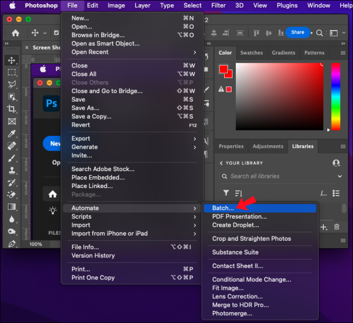Switch to the Properties tab
The height and width of the screenshot is (323, 353).
point(231,147)
